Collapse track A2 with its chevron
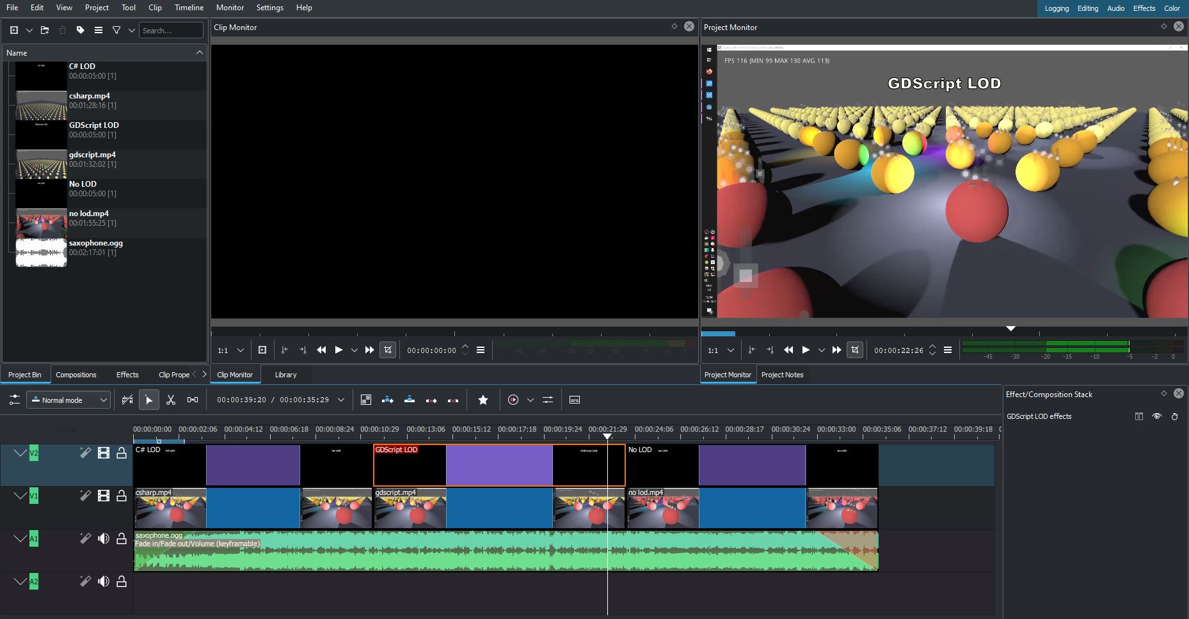 pos(20,581)
